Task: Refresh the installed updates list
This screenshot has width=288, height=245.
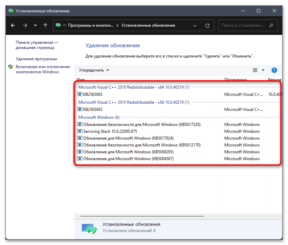Action: point(207,25)
